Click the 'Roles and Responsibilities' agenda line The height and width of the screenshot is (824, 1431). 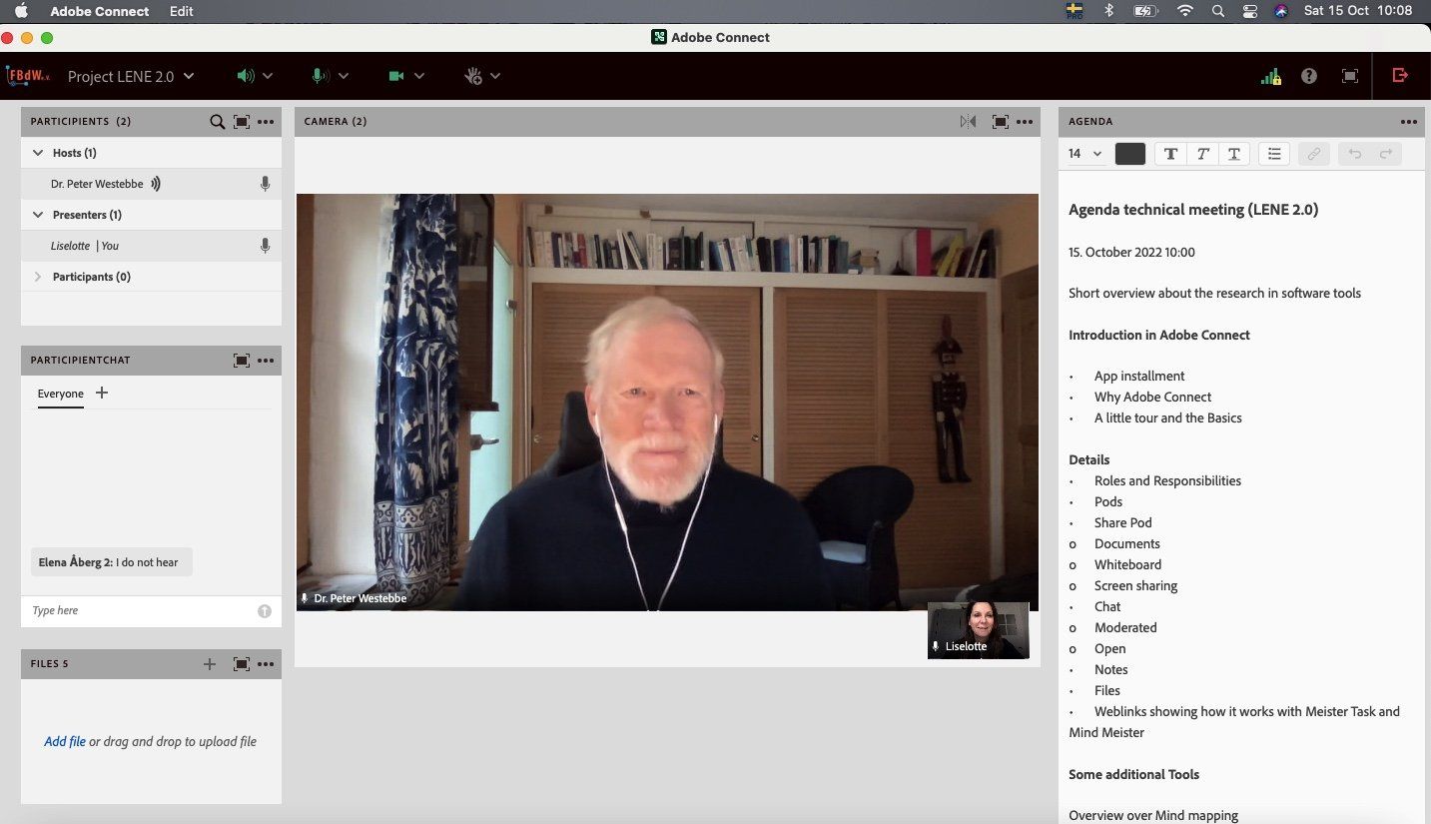click(x=1167, y=480)
